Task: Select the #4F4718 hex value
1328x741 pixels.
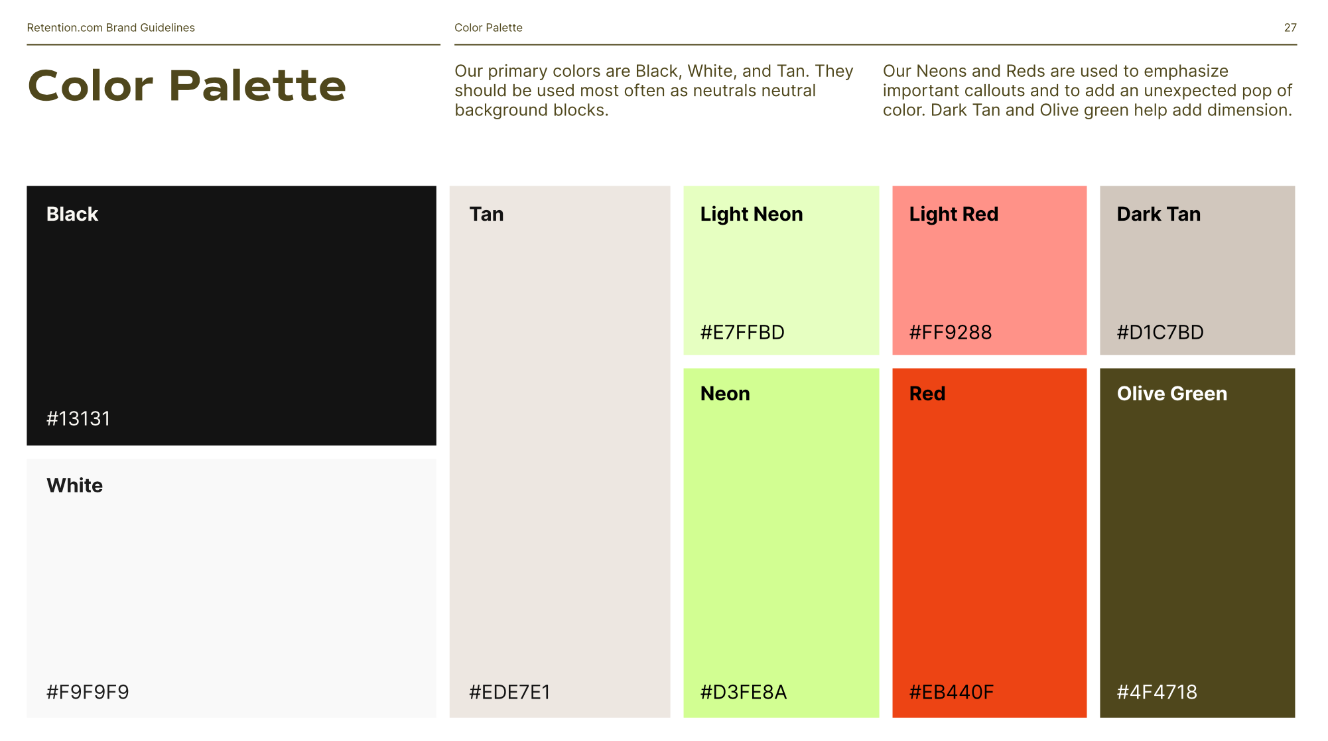Action: coord(1157,692)
